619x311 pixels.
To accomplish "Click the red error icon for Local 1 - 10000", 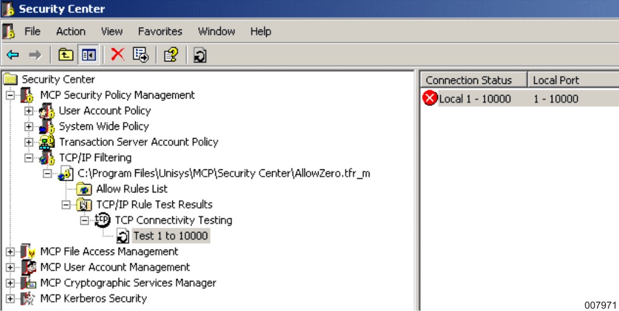I will pyautogui.click(x=430, y=99).
